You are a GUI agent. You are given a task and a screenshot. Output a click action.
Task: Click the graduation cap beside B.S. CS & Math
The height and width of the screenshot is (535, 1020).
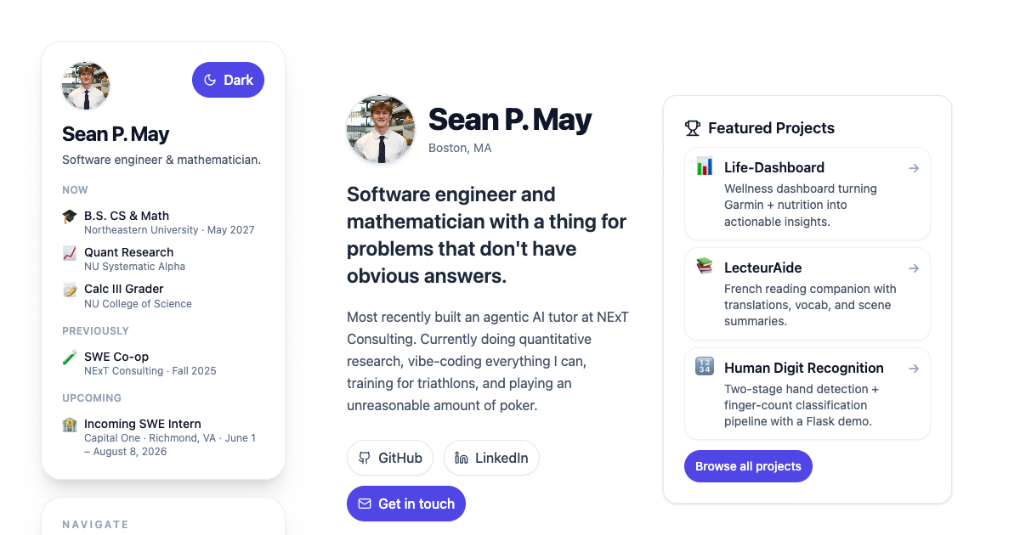tap(69, 216)
